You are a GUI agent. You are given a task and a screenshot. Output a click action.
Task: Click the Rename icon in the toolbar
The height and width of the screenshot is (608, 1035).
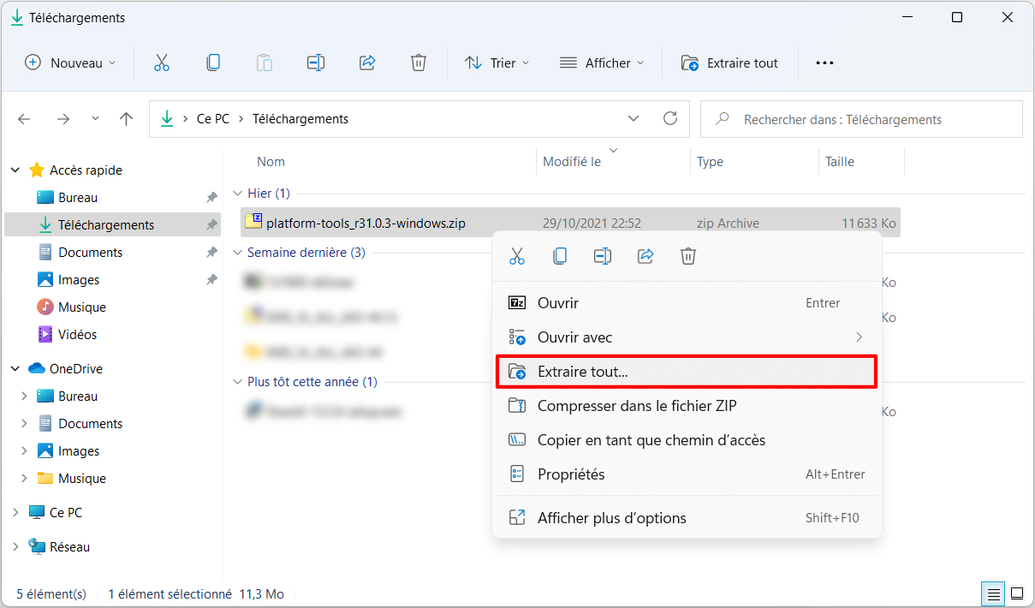(x=316, y=63)
